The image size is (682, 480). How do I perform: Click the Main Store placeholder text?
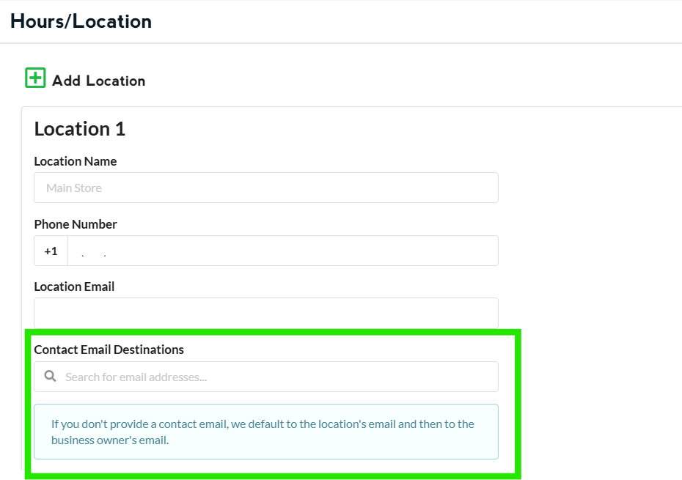[x=74, y=188]
